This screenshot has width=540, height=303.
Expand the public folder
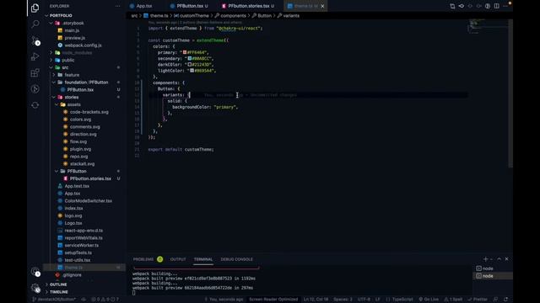point(51,60)
